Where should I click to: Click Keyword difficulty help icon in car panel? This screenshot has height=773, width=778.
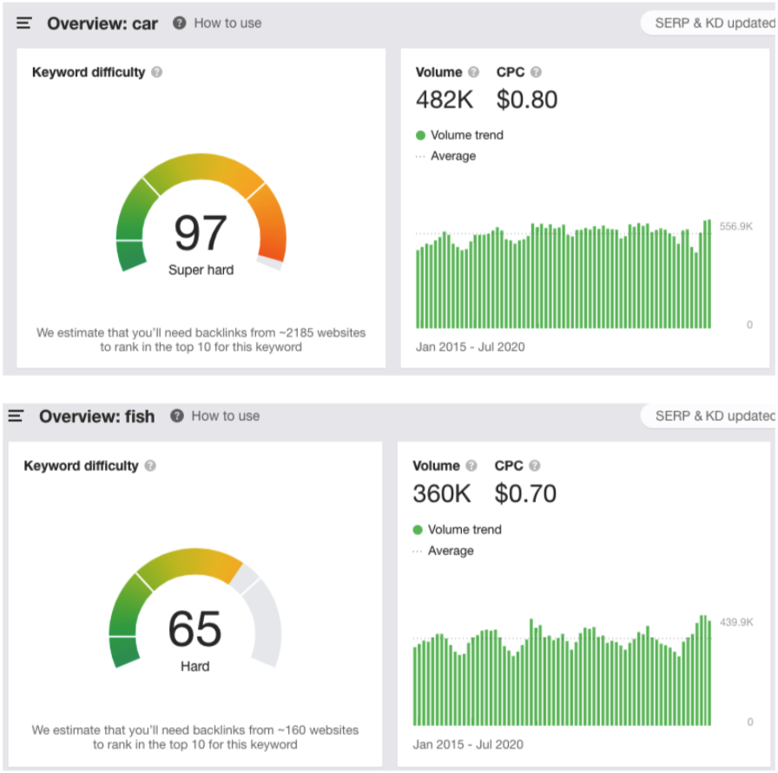(157, 72)
